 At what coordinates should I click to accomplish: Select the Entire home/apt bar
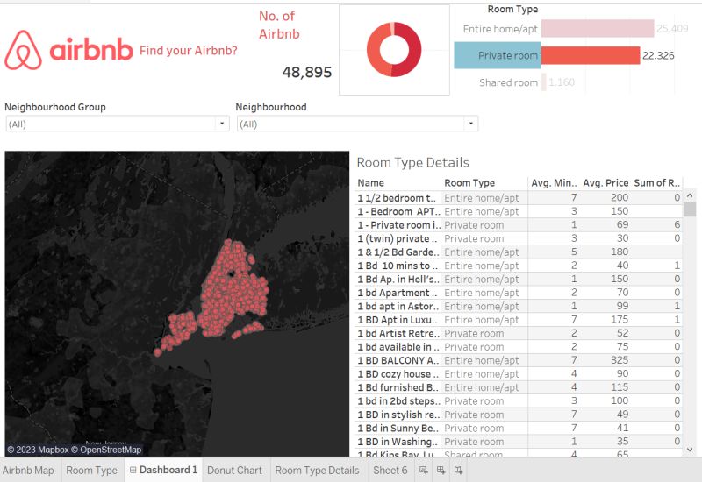point(598,29)
